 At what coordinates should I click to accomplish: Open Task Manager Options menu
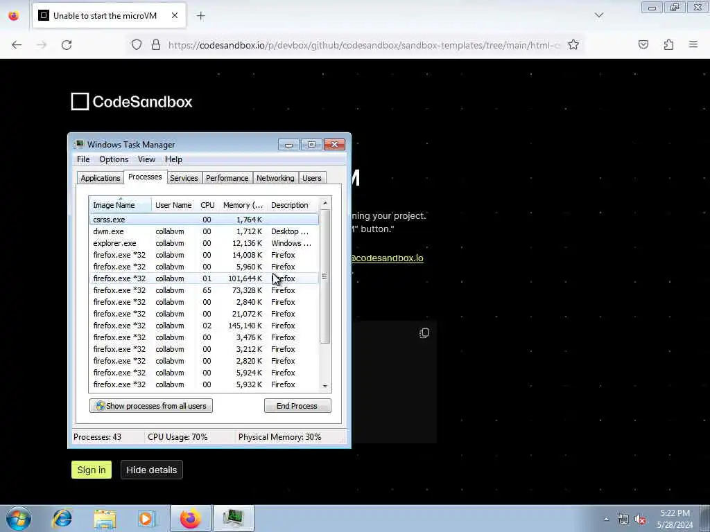pyautogui.click(x=114, y=159)
